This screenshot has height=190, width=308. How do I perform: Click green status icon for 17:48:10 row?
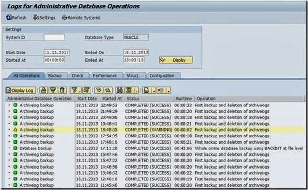click(15, 142)
